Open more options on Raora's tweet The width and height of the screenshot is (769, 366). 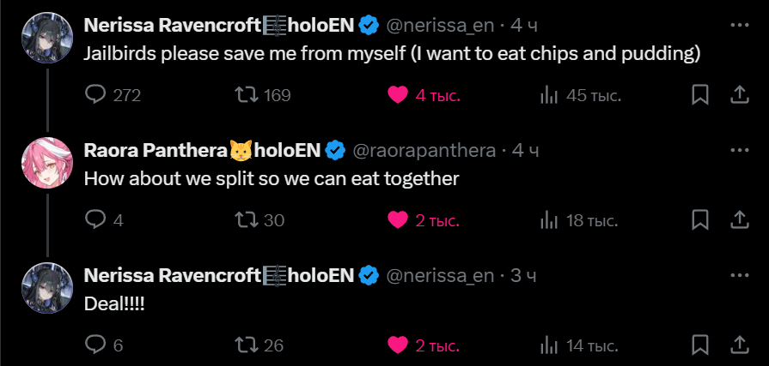[739, 151]
